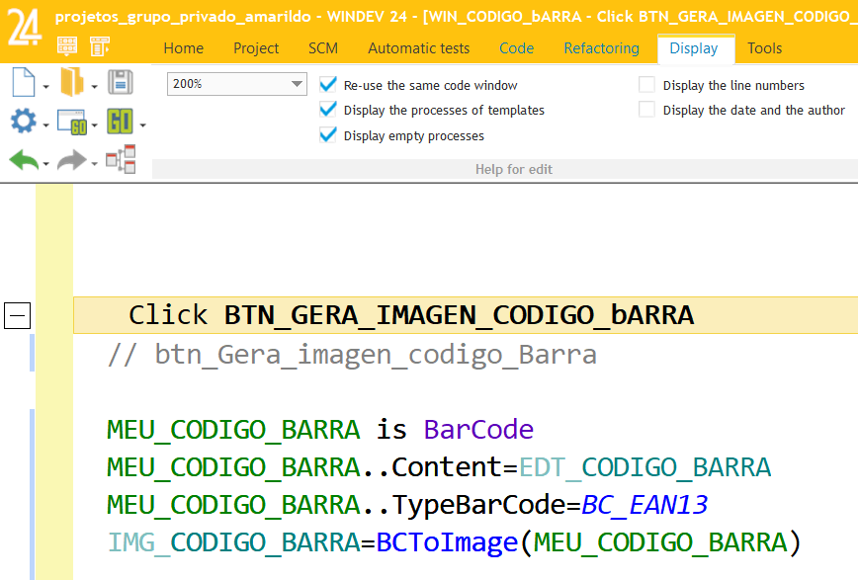This screenshot has height=580, width=858.
Task: Enable Display the line numbers
Action: tap(646, 85)
